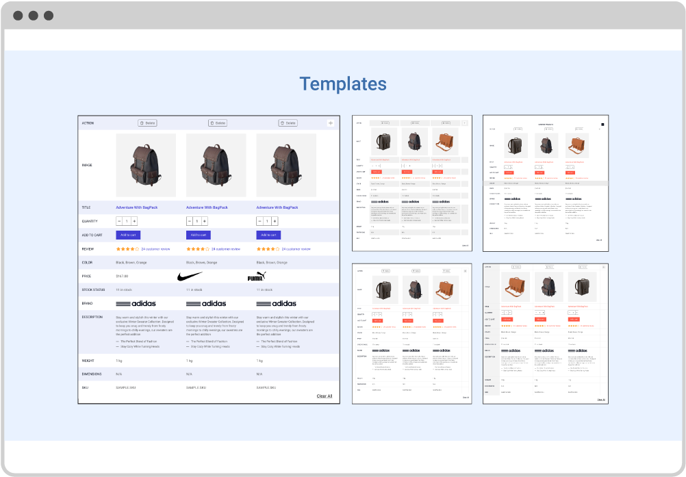Choose the all-white template thumbnail with row lines
This screenshot has width=686, height=477.
point(412,333)
